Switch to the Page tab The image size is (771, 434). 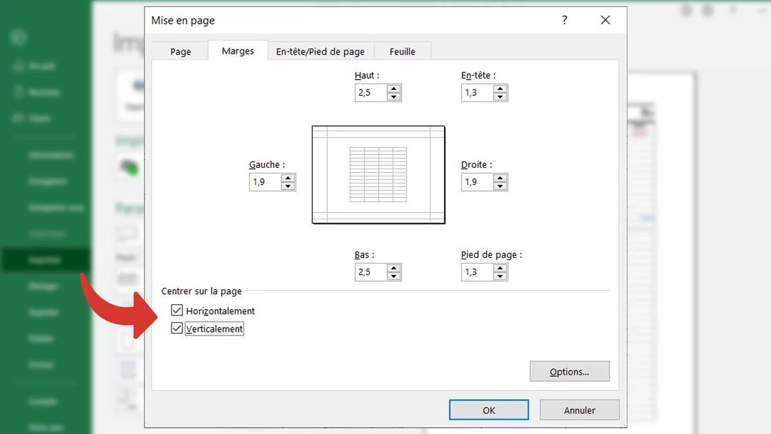181,51
